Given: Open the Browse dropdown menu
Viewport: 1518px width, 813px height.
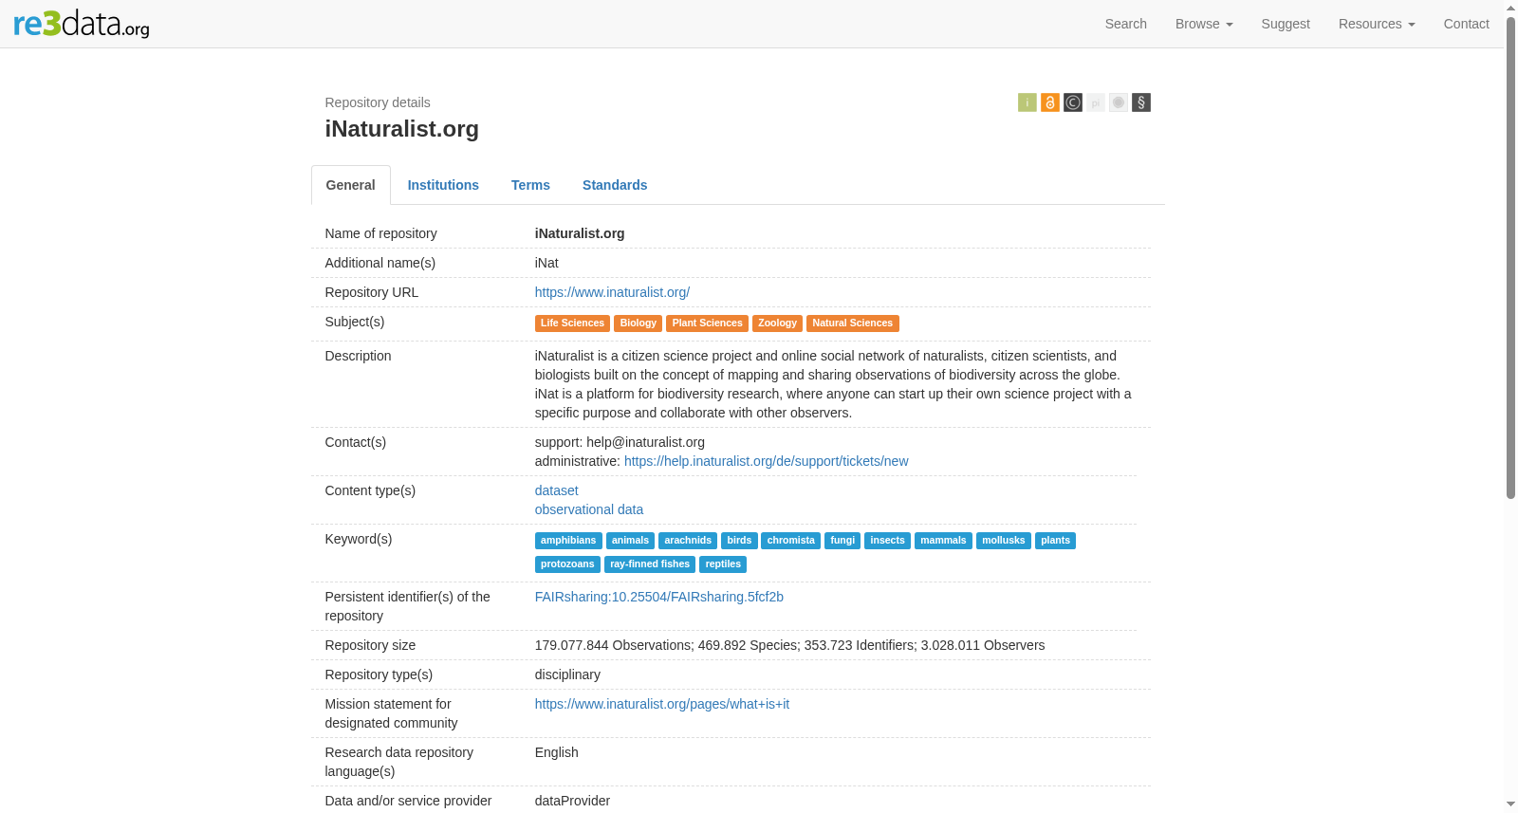Looking at the screenshot, I should [1204, 24].
